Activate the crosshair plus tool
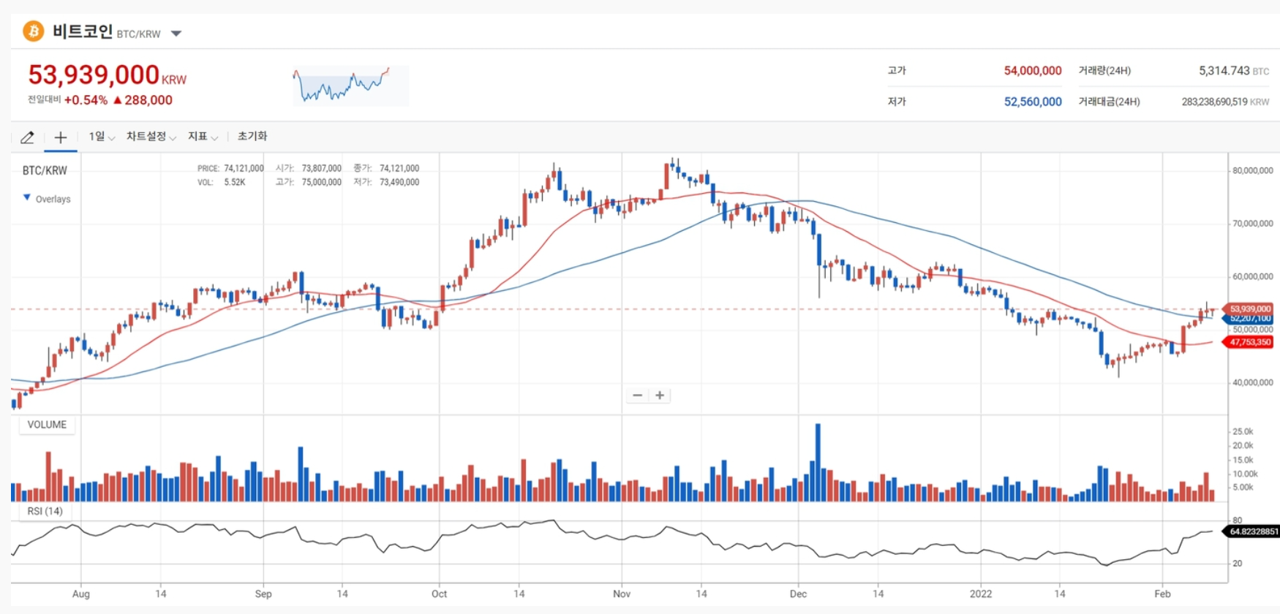 [61, 137]
